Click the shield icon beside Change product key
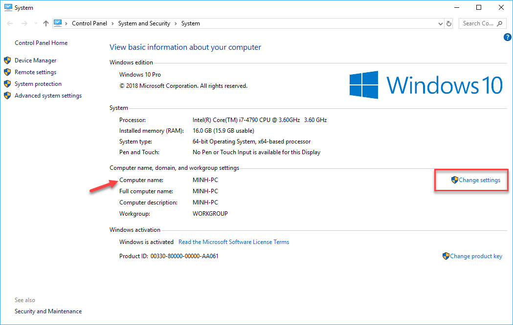This screenshot has width=513, height=325. 446,256
